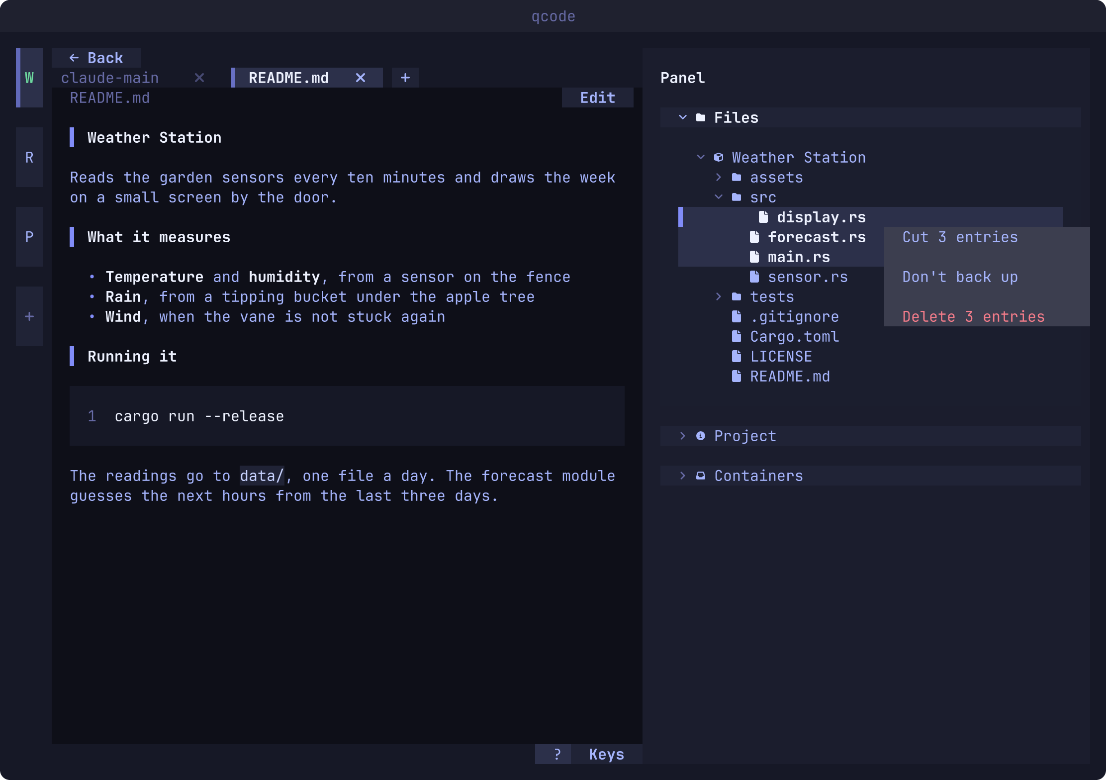Click the Back arrow icon
Viewport: 1106px width, 780px height.
pyautogui.click(x=74, y=58)
